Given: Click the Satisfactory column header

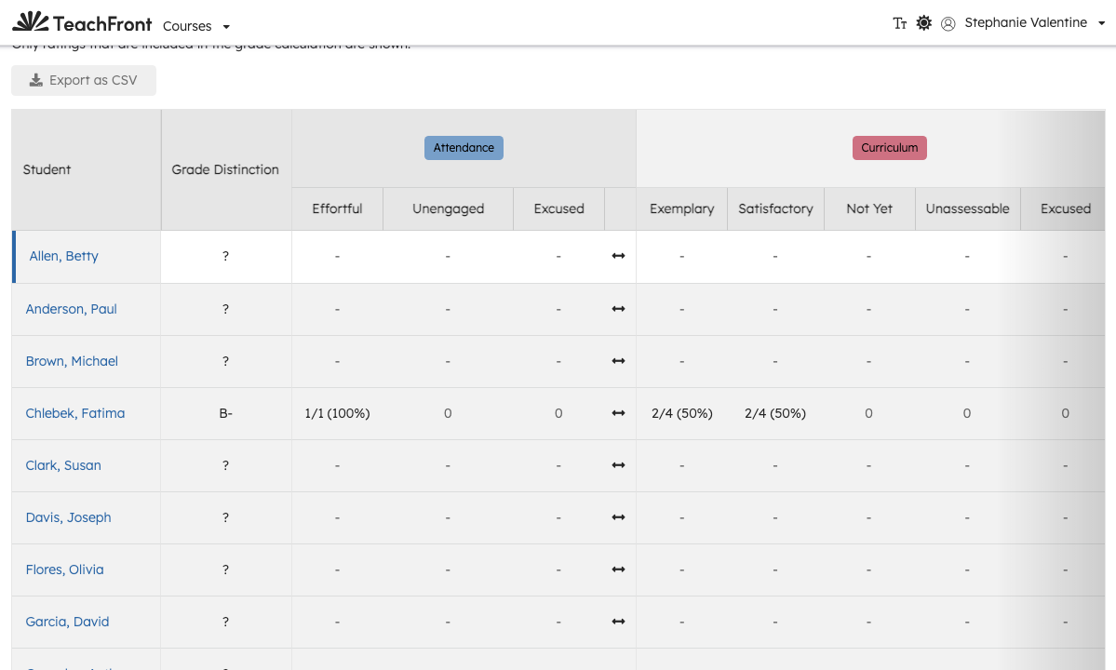Looking at the screenshot, I should tap(775, 208).
